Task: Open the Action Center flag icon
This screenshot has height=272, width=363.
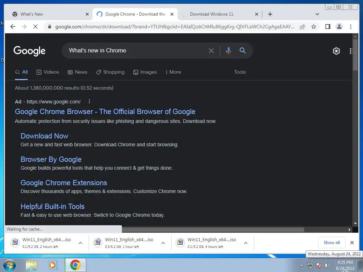Action: tap(319, 265)
